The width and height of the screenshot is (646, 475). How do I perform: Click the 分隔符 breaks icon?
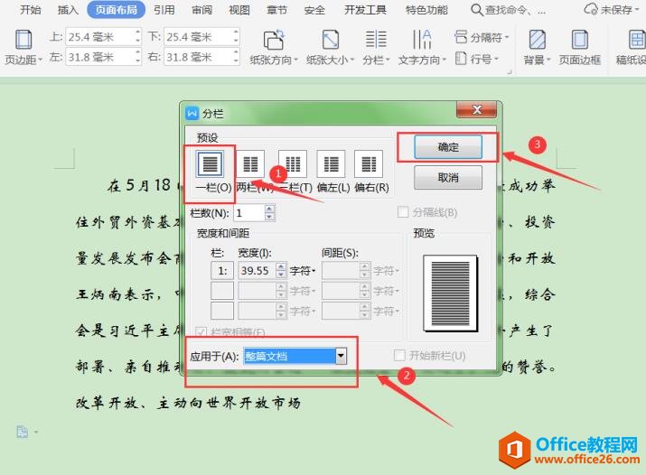tap(461, 37)
